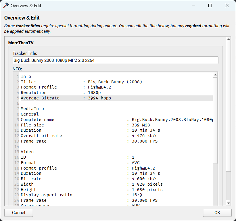Click the outer panel scrollbar thumb
This screenshot has width=236, height=221.
[x=229, y=106]
